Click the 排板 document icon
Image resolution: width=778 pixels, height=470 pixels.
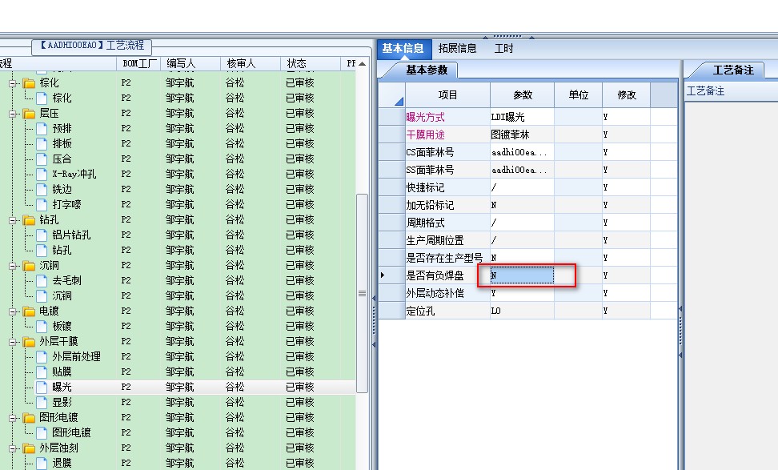point(42,144)
